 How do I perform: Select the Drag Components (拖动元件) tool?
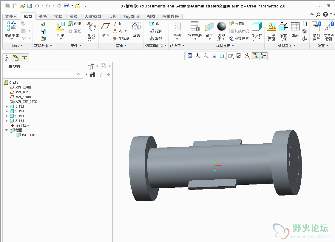pos(91,27)
